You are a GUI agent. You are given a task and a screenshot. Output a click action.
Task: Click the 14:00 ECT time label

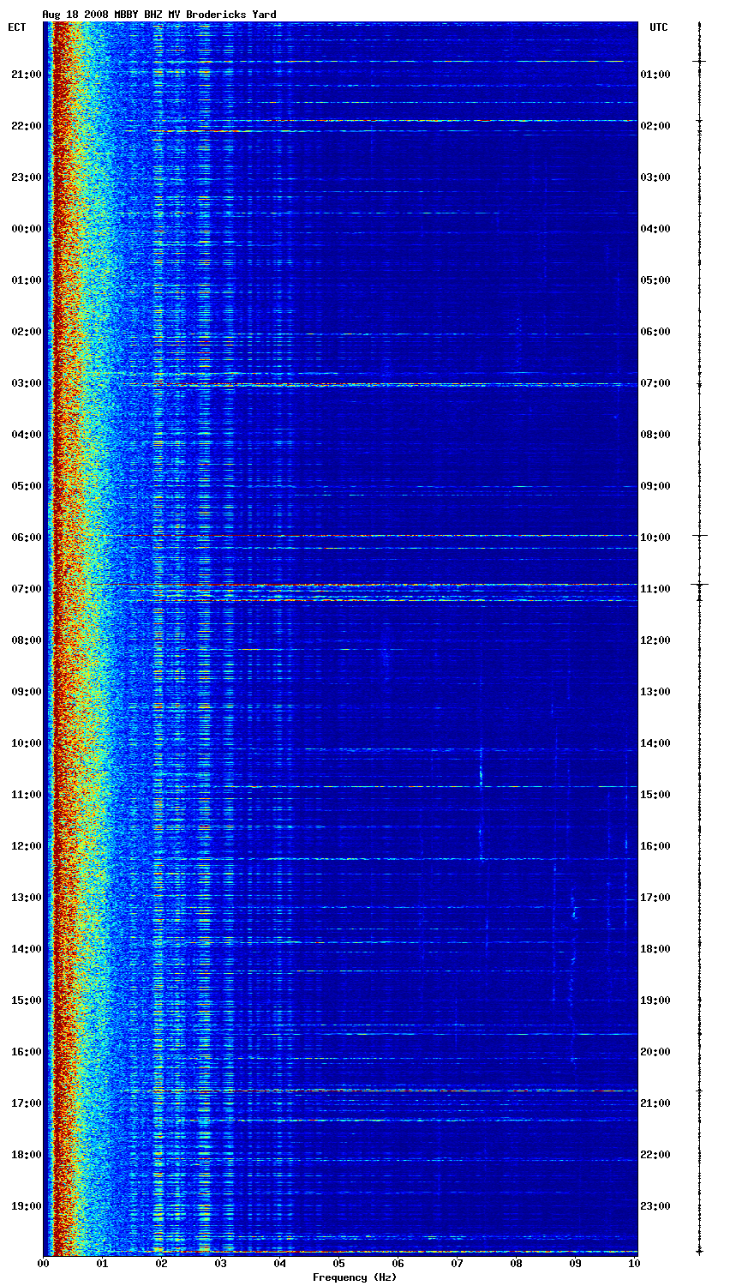point(27,949)
